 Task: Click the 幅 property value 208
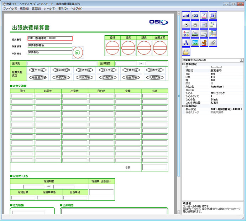[x=213, y=80]
